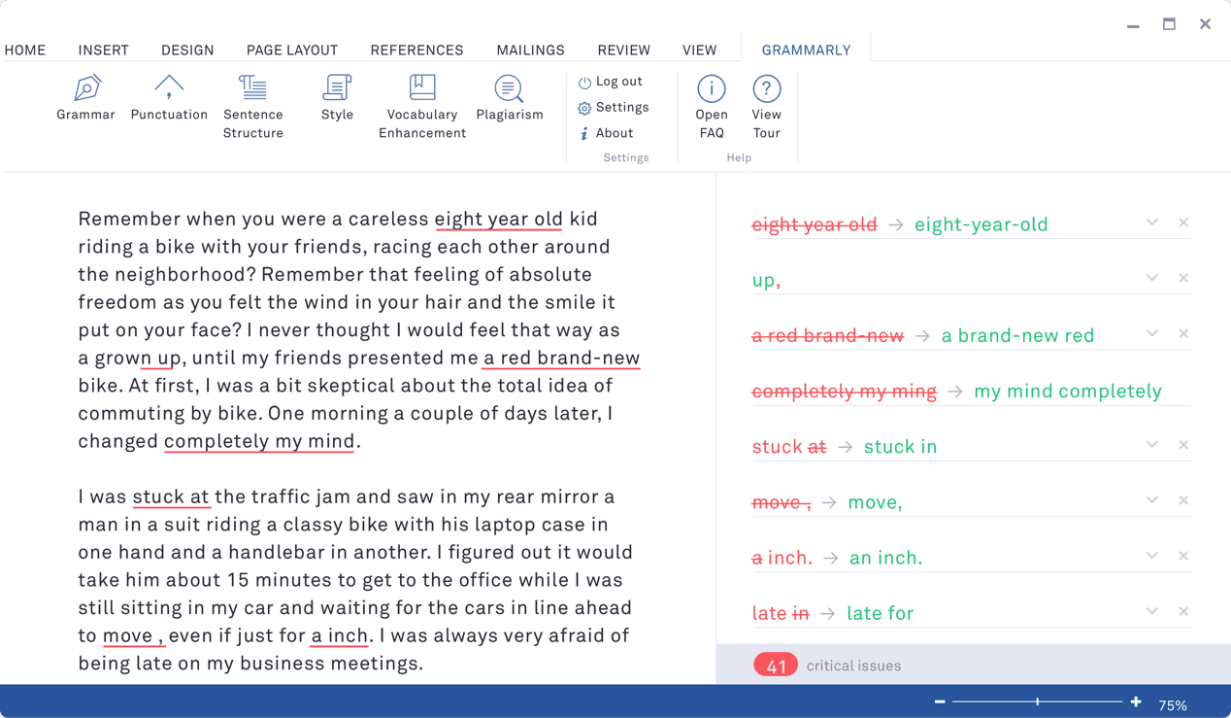Dismiss the 'late for' suggestion
Viewport: 1231px width, 718px height.
(x=1183, y=612)
